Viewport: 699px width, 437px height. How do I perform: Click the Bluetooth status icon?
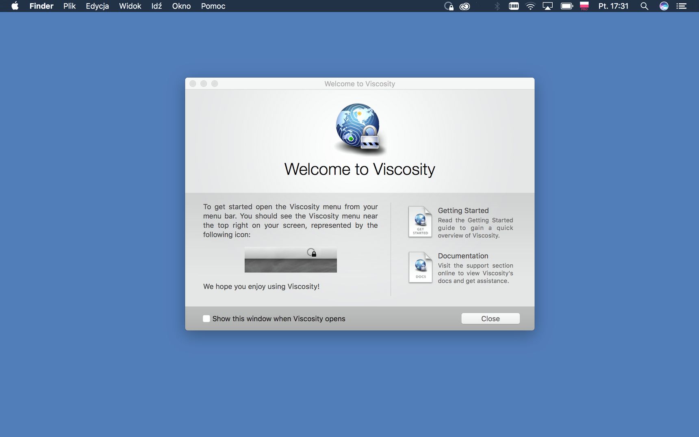tap(497, 6)
